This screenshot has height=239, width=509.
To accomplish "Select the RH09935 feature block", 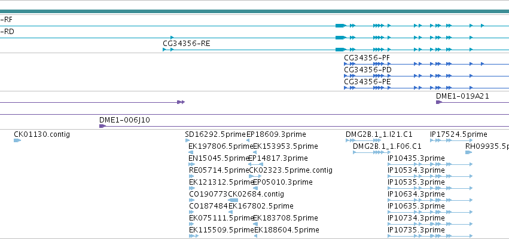I will click(468, 152).
